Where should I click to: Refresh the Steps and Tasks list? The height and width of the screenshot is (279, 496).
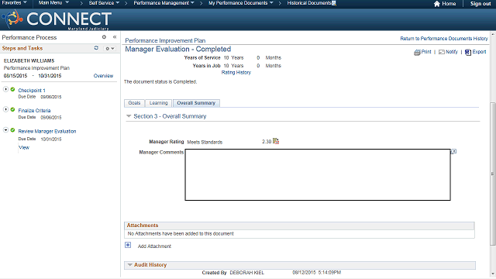(x=96, y=48)
